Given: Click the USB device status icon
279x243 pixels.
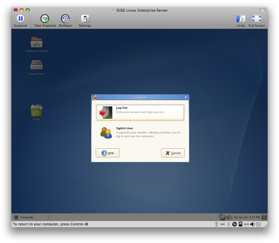Looking at the screenshot, I should click(x=222, y=224).
